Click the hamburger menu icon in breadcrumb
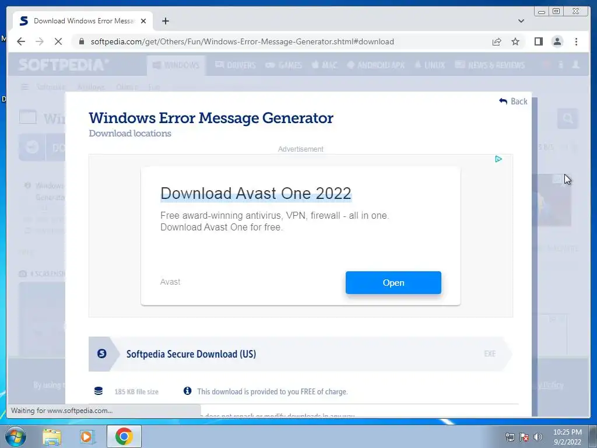The image size is (597, 448). coord(24,87)
